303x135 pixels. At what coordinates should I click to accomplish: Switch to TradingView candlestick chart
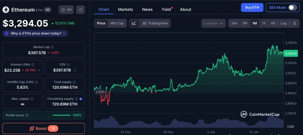[155, 23]
